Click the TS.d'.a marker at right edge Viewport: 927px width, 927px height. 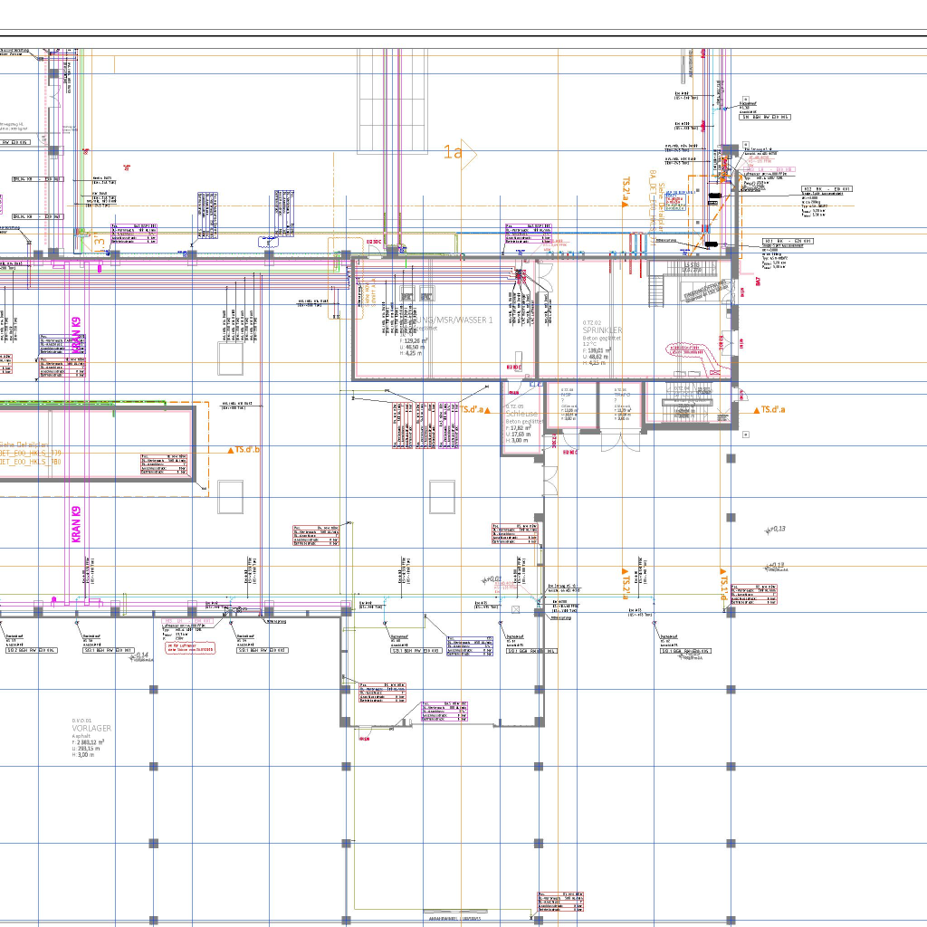click(x=769, y=410)
